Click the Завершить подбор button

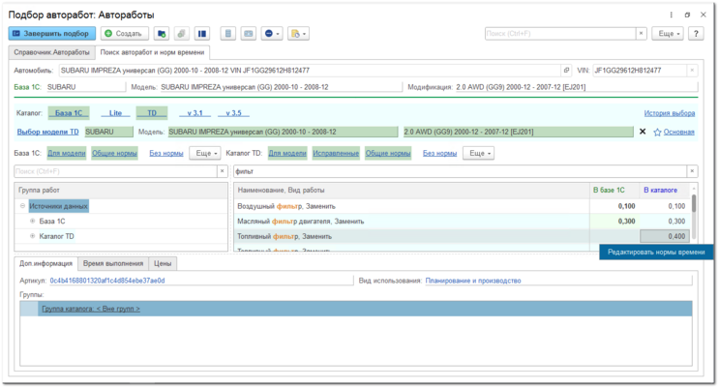52,34
